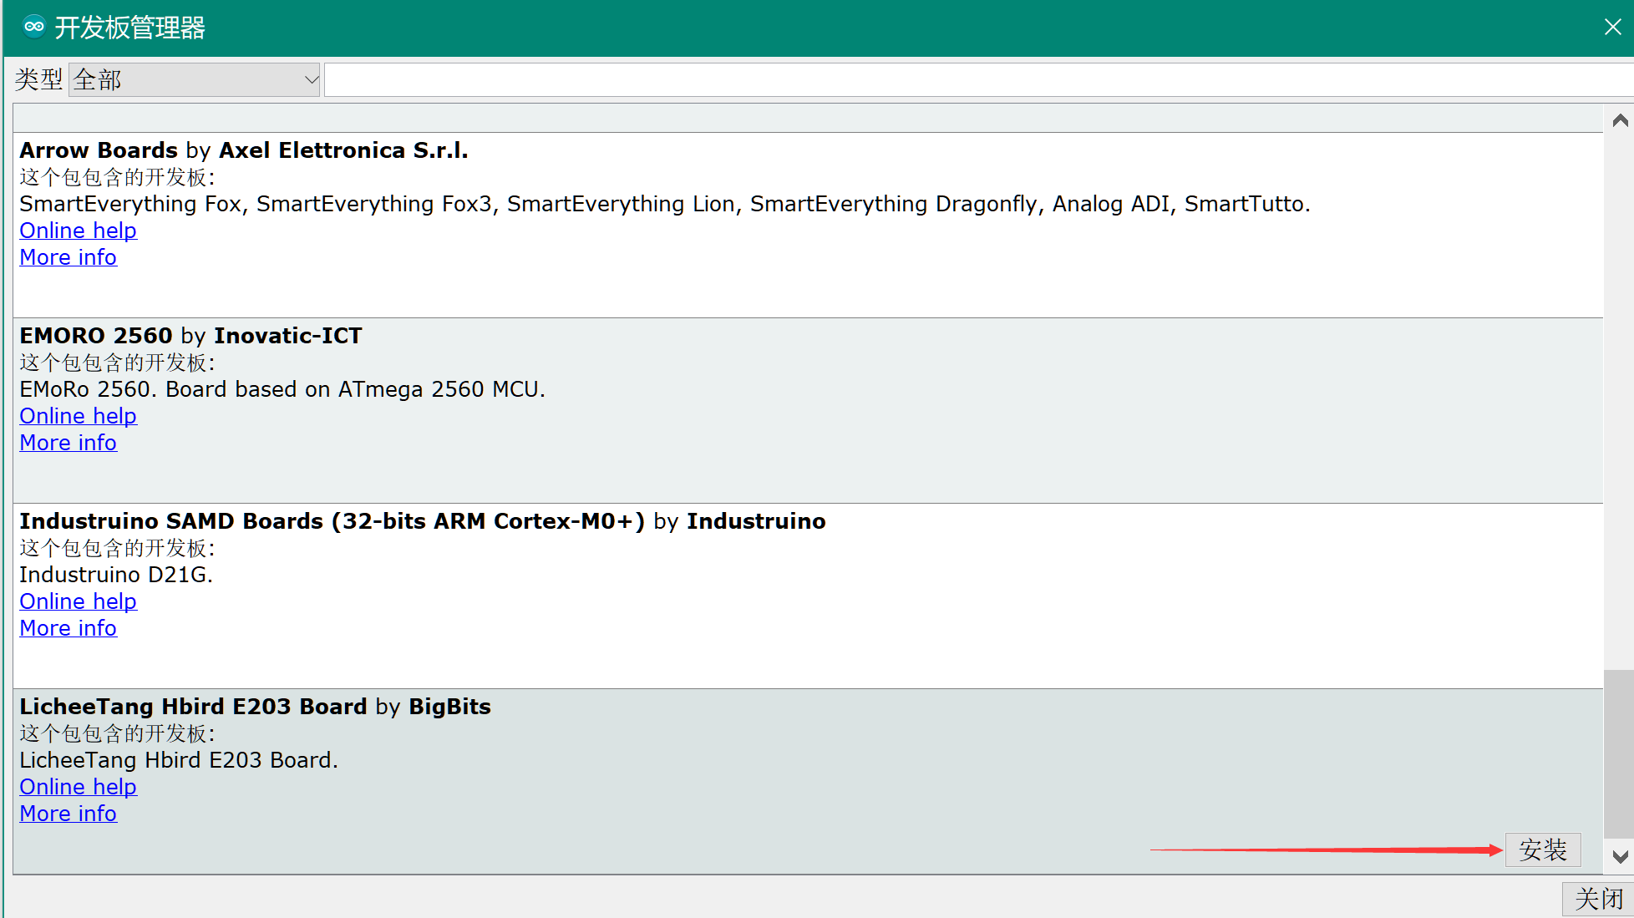Open Online help for LicheeTang Hbird E203

(78, 787)
